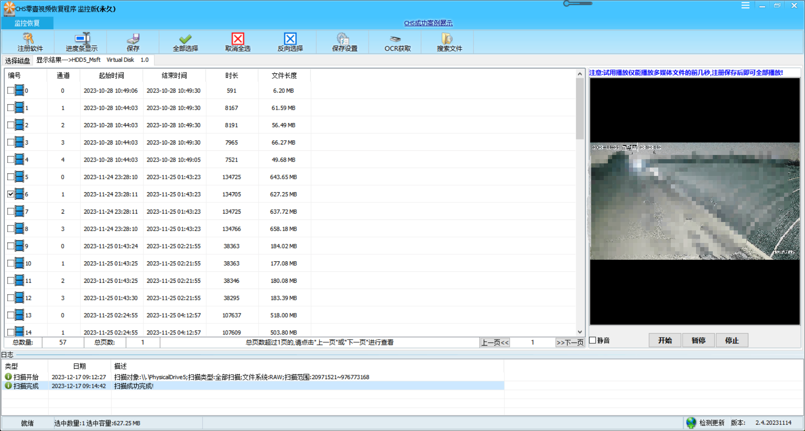Image resolution: width=805 pixels, height=431 pixels.
Task: Start playback with the 开始 button
Action: (665, 340)
